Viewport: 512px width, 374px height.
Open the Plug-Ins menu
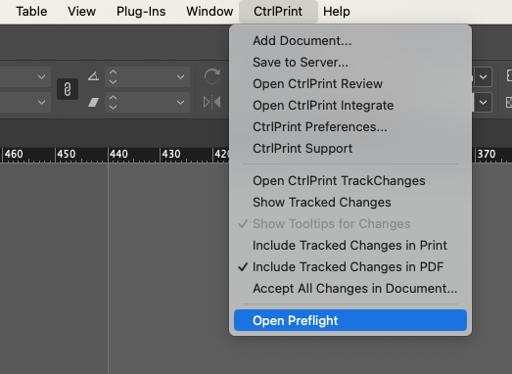(x=141, y=12)
